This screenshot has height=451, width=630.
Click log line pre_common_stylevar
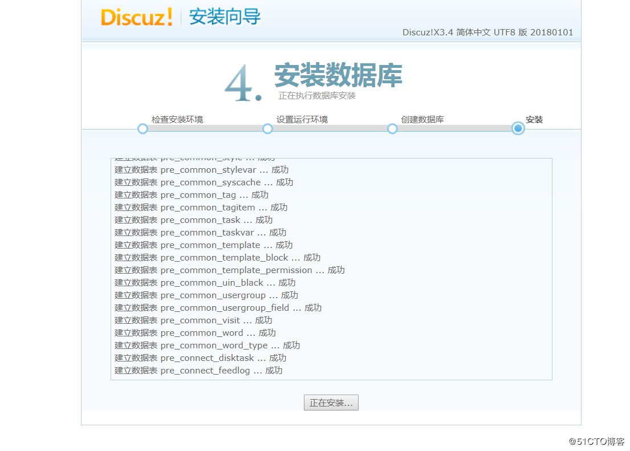[202, 170]
